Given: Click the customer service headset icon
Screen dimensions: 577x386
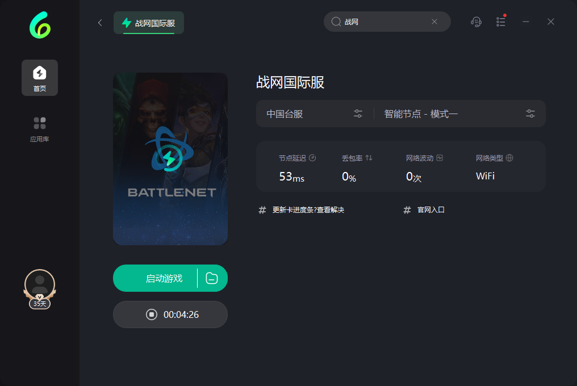Looking at the screenshot, I should 476,22.
